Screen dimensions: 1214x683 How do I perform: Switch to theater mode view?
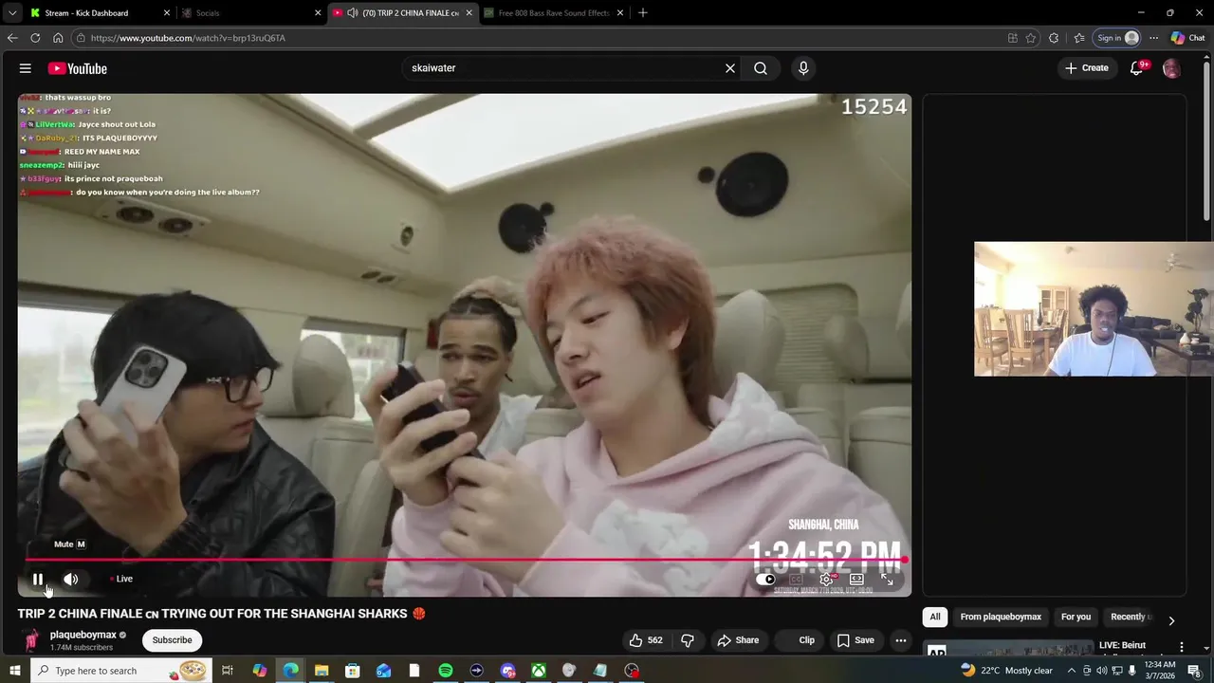point(856,580)
